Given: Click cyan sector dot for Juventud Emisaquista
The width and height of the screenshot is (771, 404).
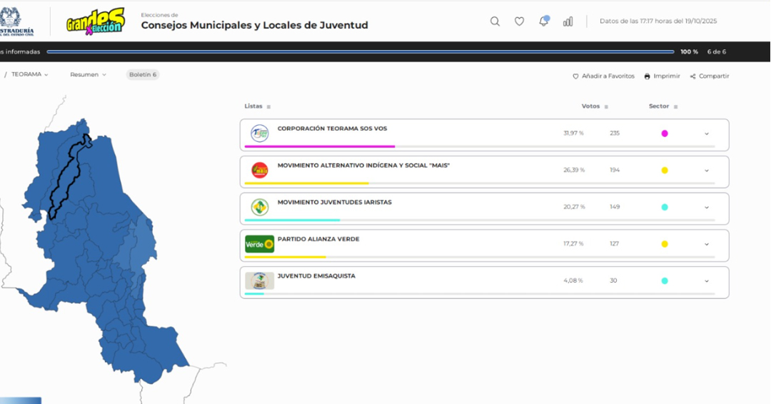Looking at the screenshot, I should (665, 281).
